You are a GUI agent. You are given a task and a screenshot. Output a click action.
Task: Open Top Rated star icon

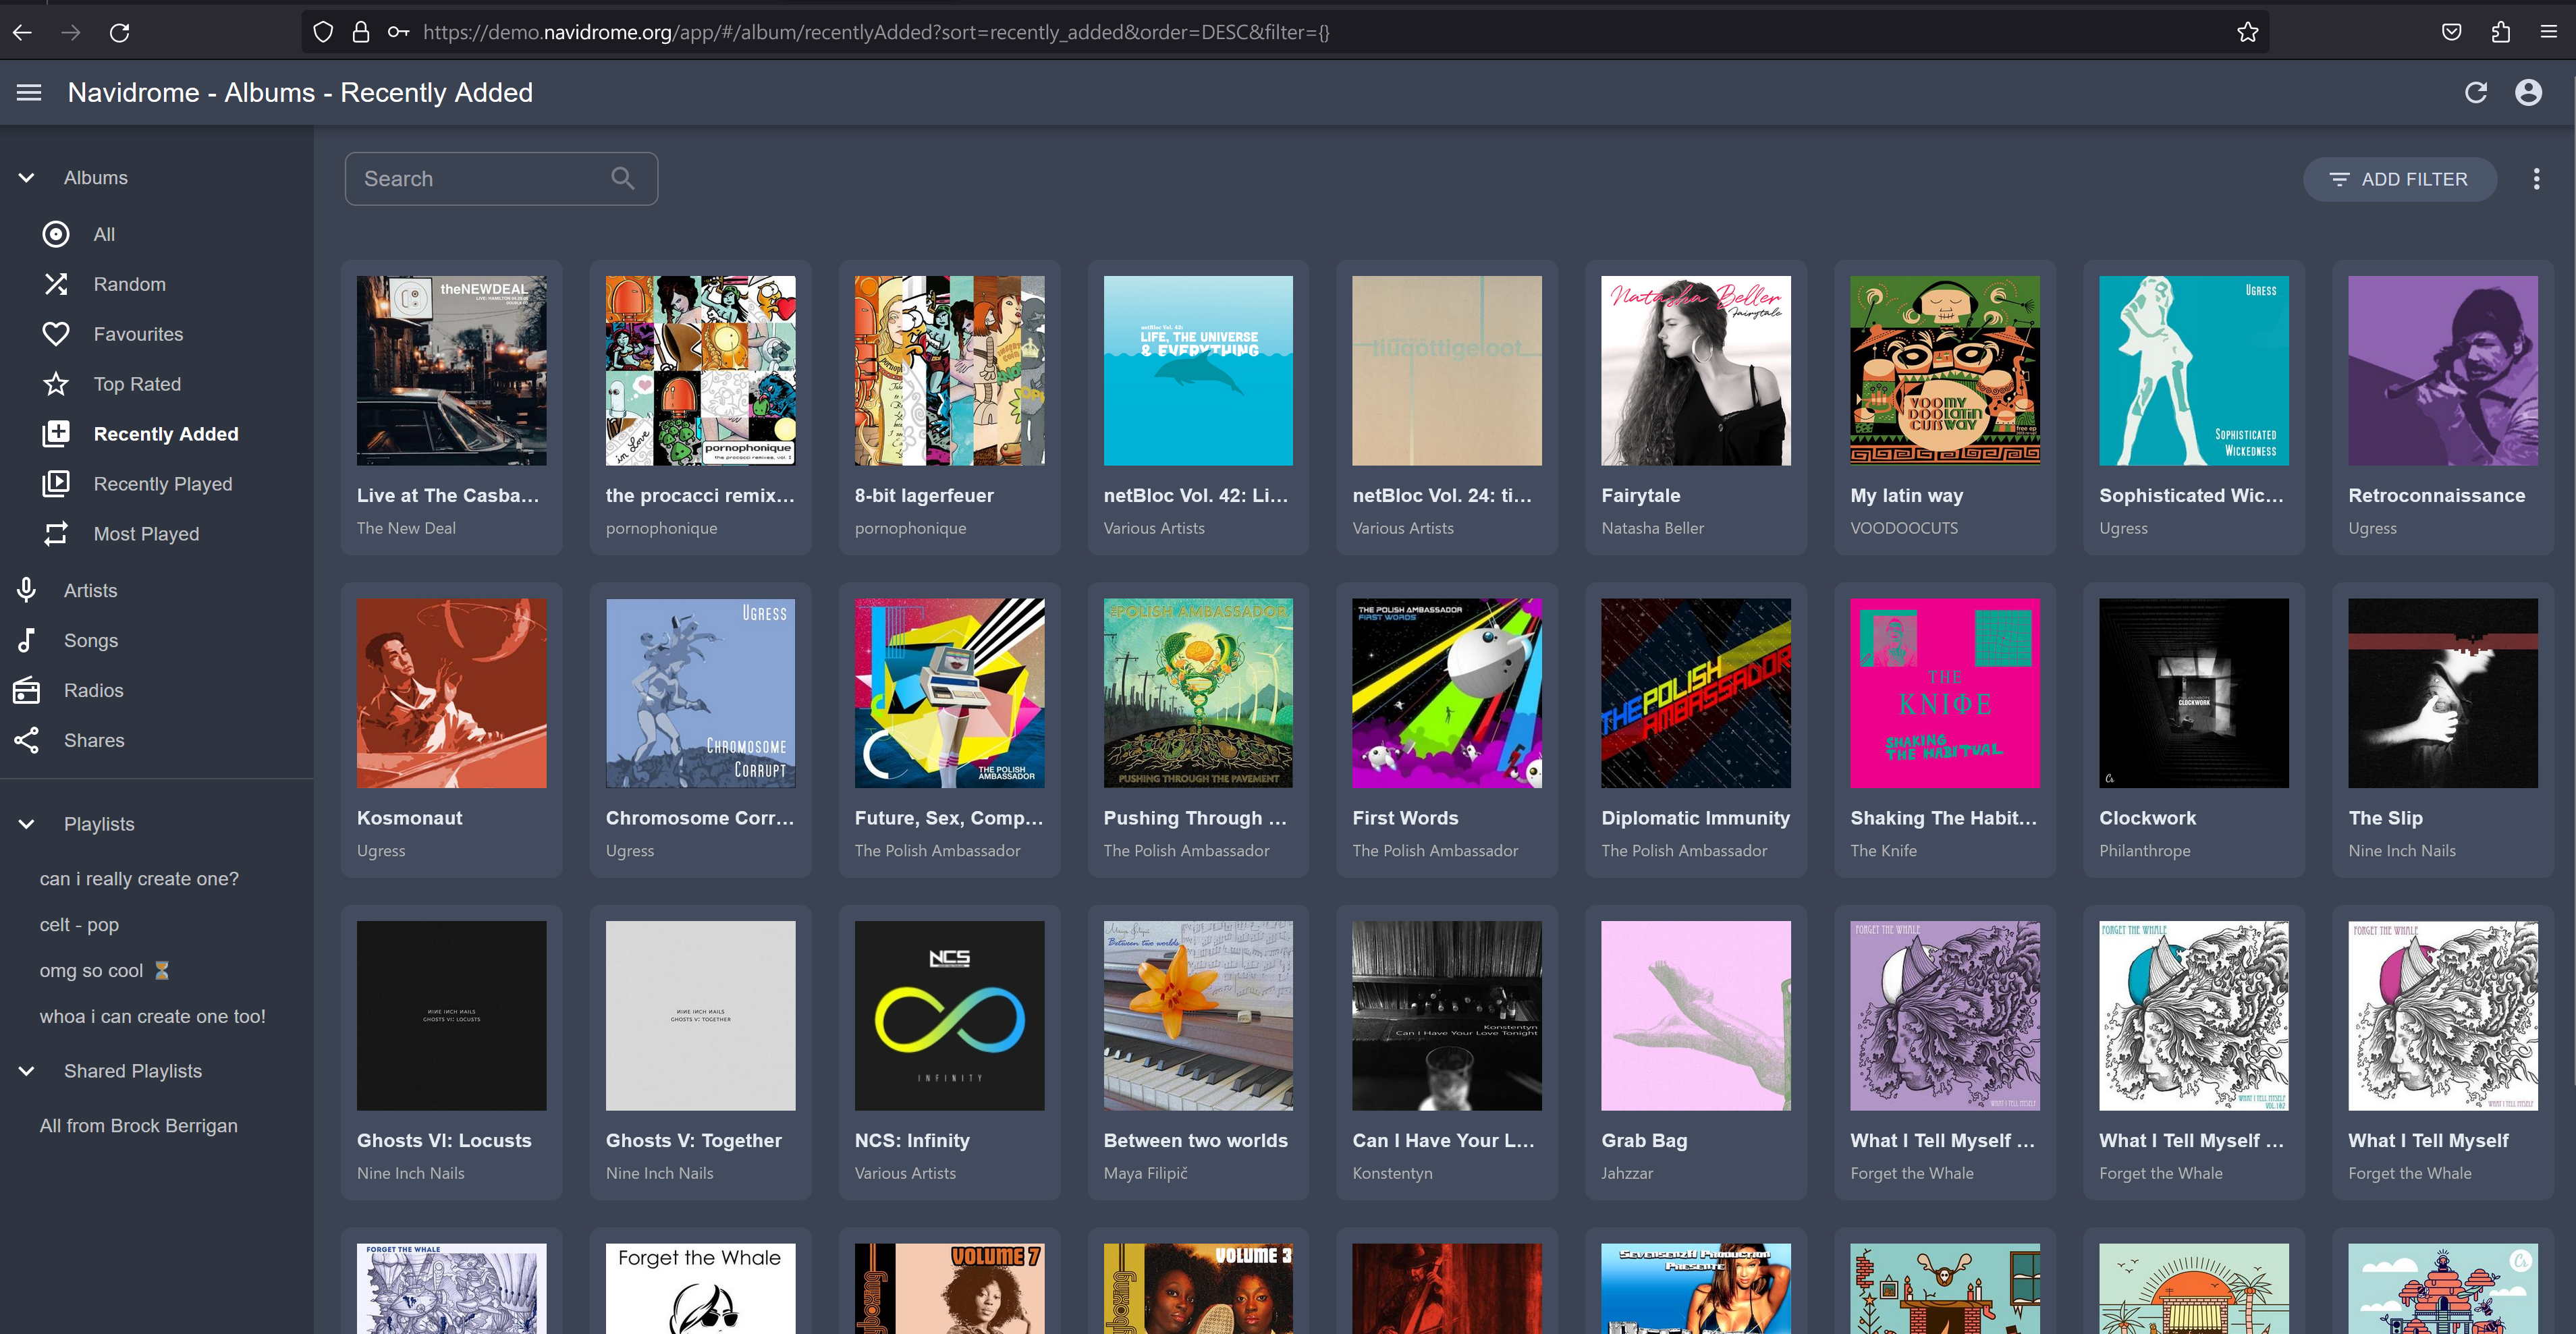point(56,384)
